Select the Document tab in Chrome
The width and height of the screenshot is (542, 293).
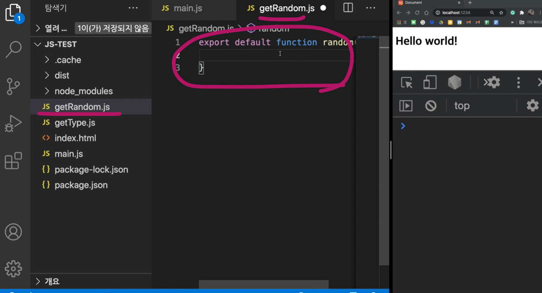pos(429,2)
